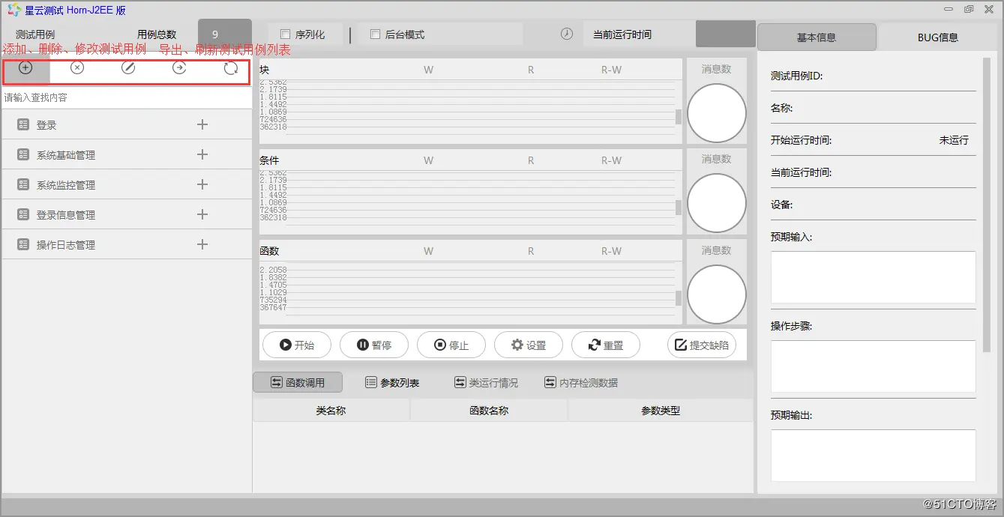Click the list icon beside 系统基础管理

pyautogui.click(x=23, y=155)
